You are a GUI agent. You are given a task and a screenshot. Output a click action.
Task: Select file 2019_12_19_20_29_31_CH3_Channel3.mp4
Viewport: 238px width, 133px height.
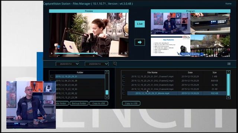click(152, 85)
